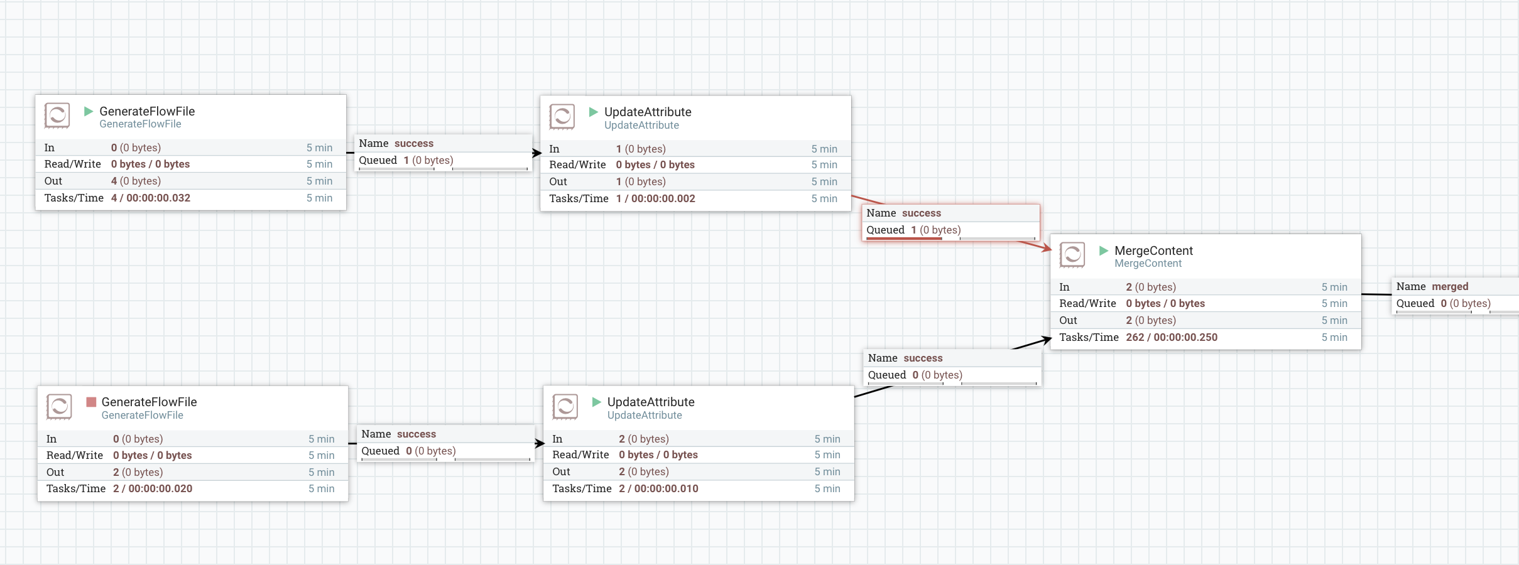1519x565 pixels.
Task: Click the running state icon on lower UpdateAttribute
Action: tap(595, 402)
